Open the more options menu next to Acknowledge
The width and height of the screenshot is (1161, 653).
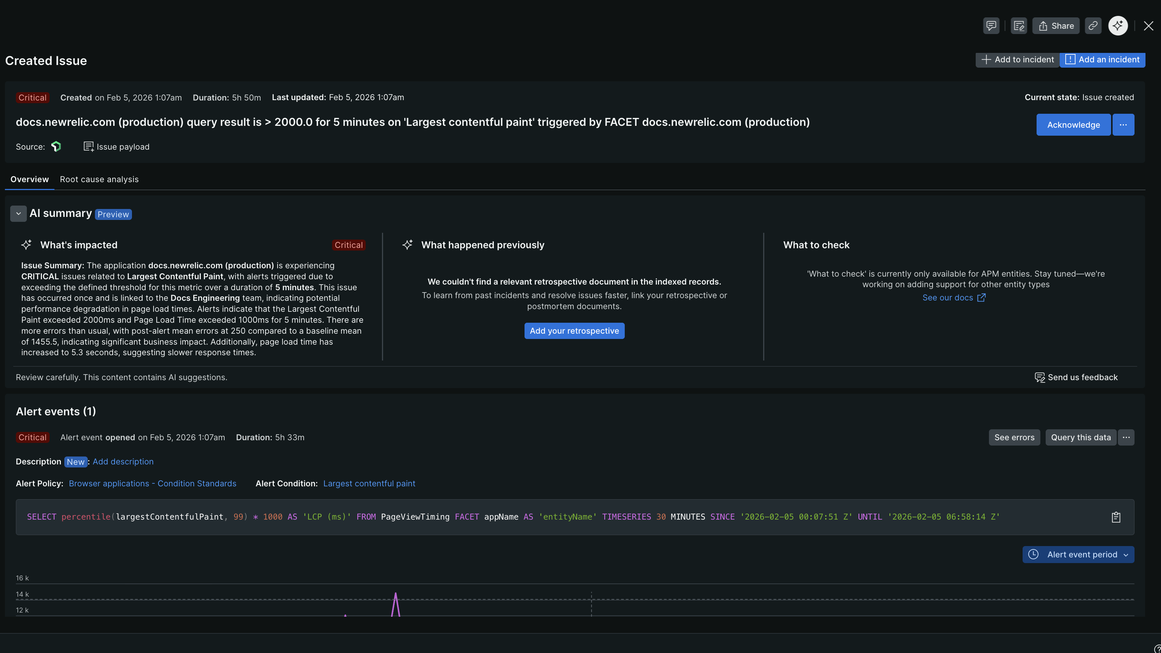pyautogui.click(x=1123, y=125)
